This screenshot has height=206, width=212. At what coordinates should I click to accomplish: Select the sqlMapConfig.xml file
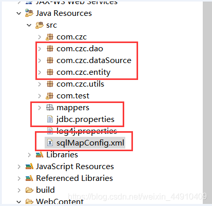coord(90,143)
